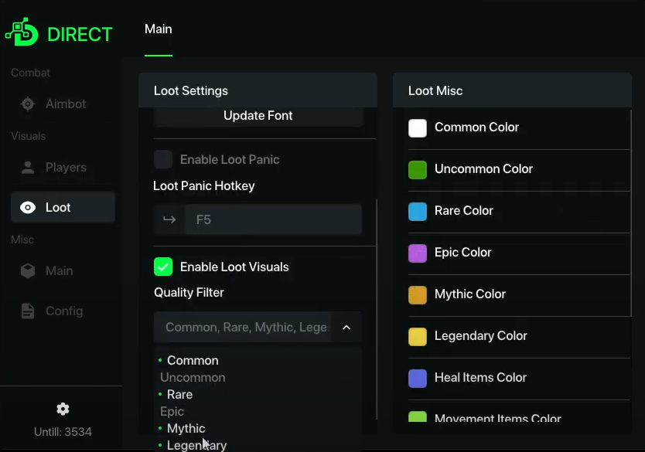The width and height of the screenshot is (645, 452).
Task: Click the Loot eye icon
Action: click(x=28, y=208)
